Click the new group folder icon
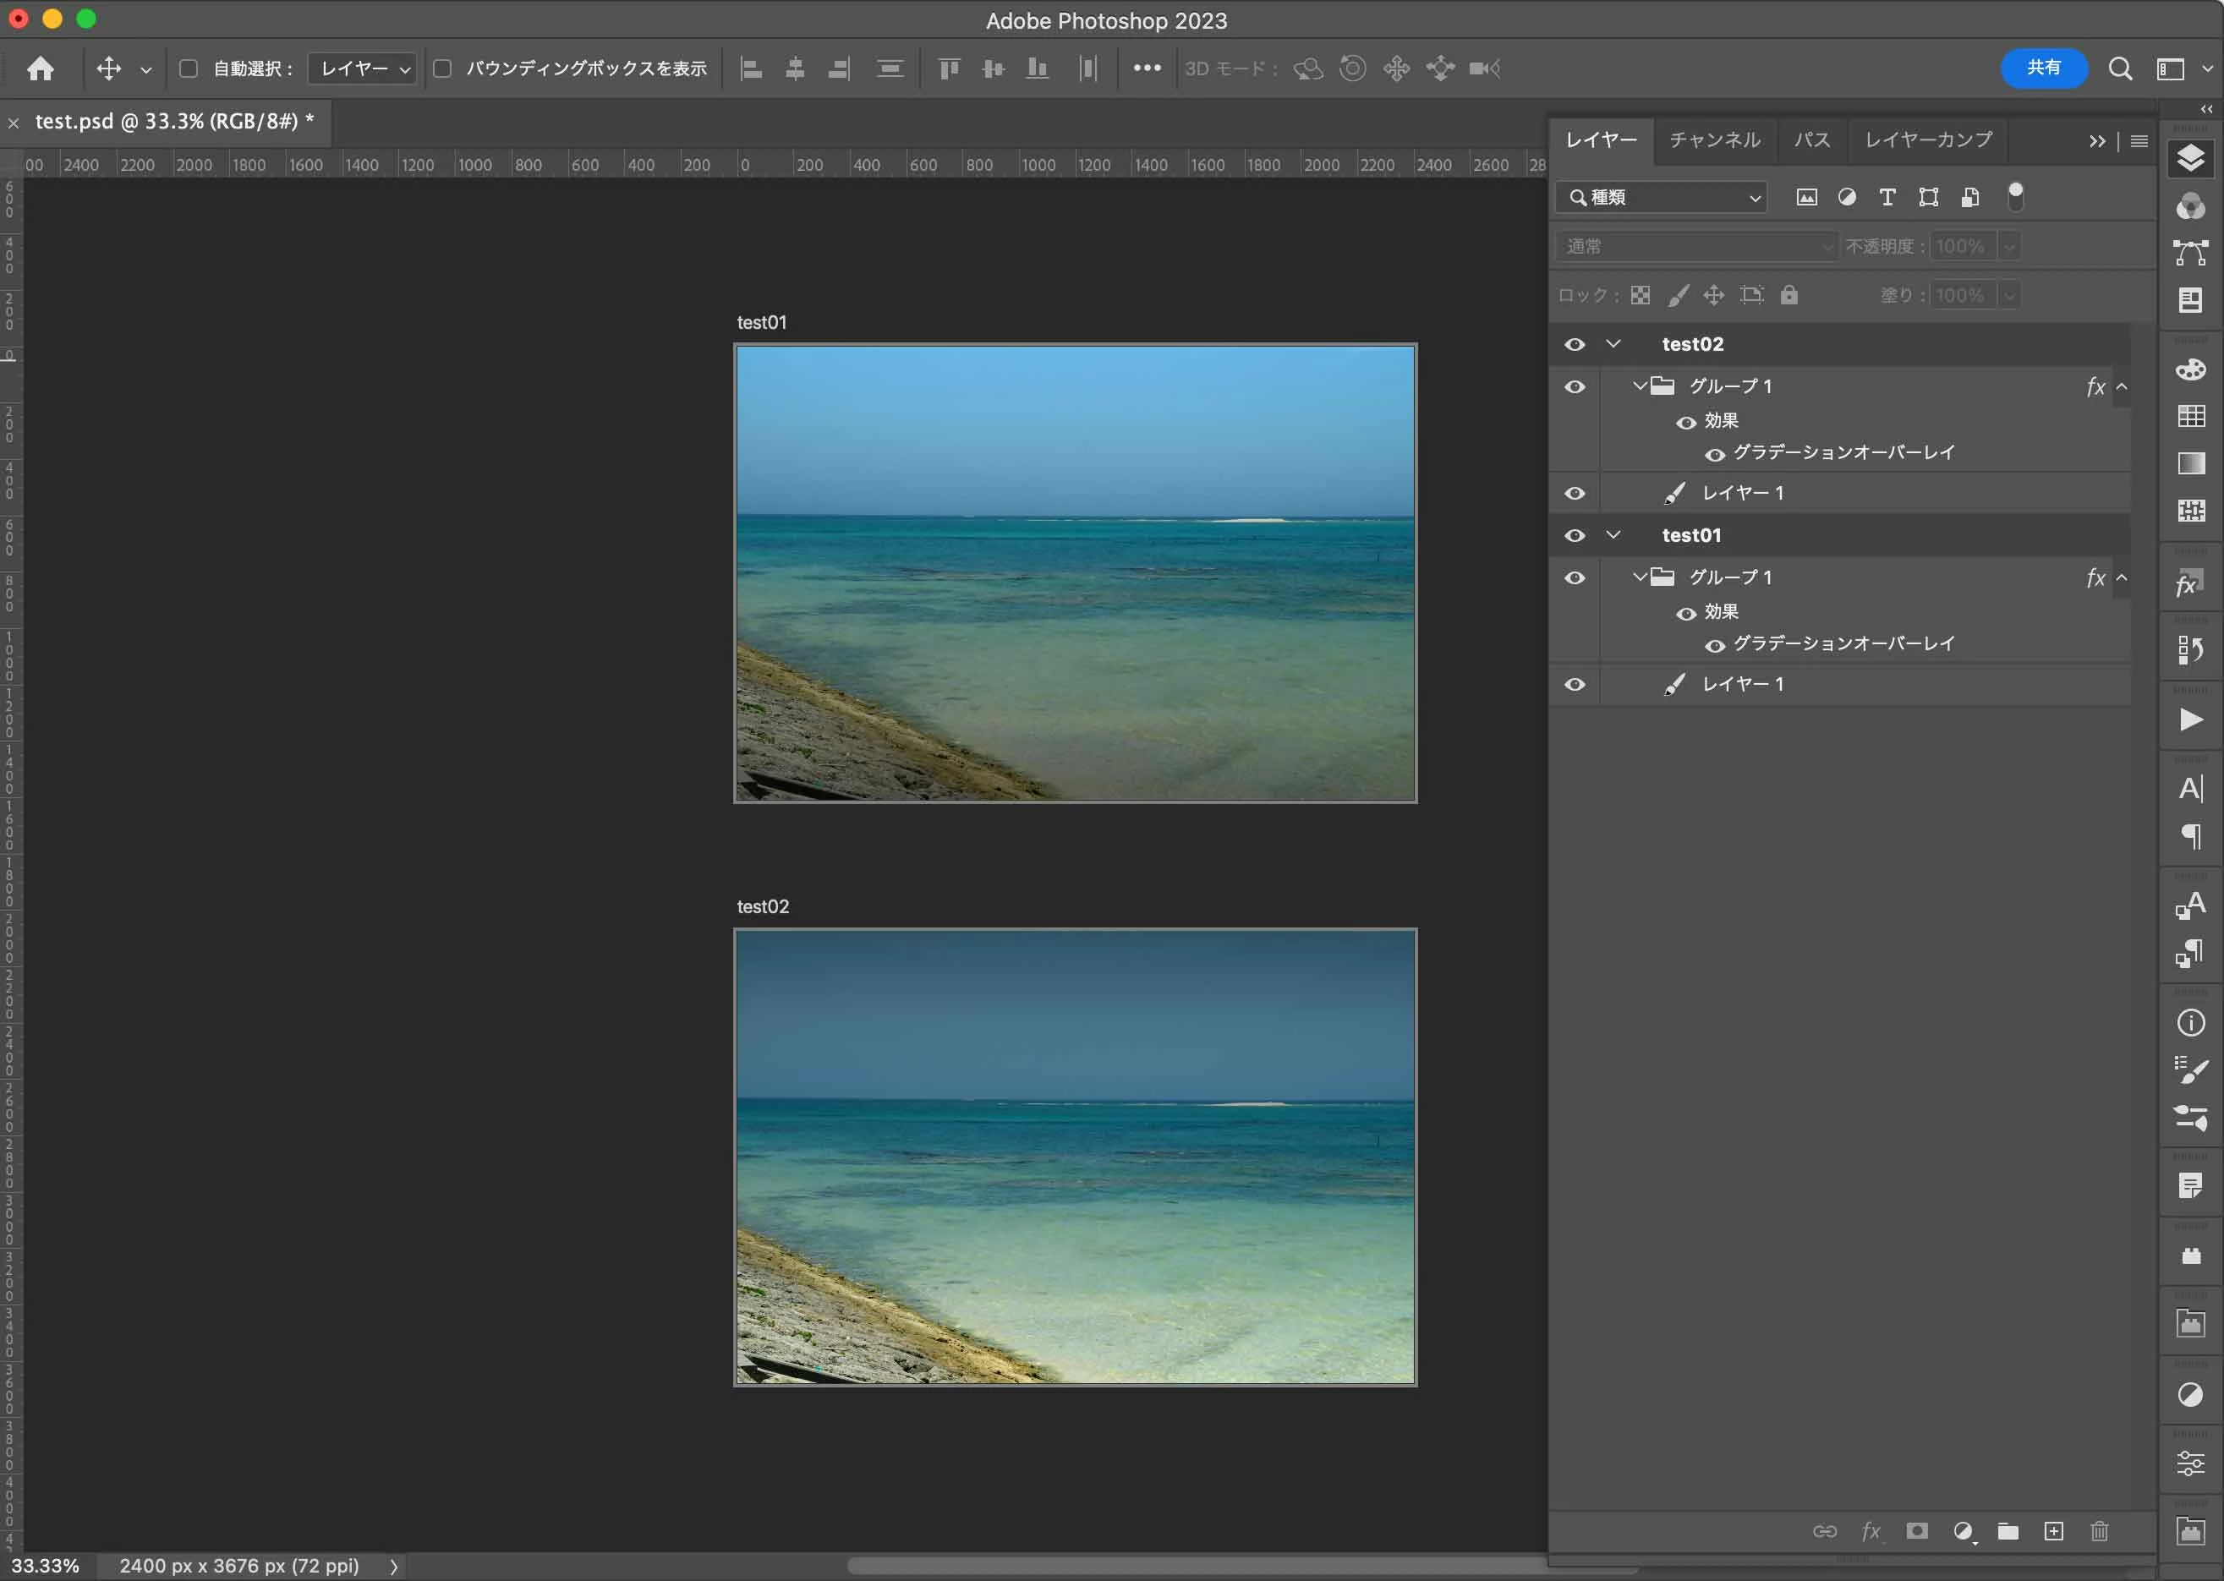2224x1581 pixels. (2007, 1531)
